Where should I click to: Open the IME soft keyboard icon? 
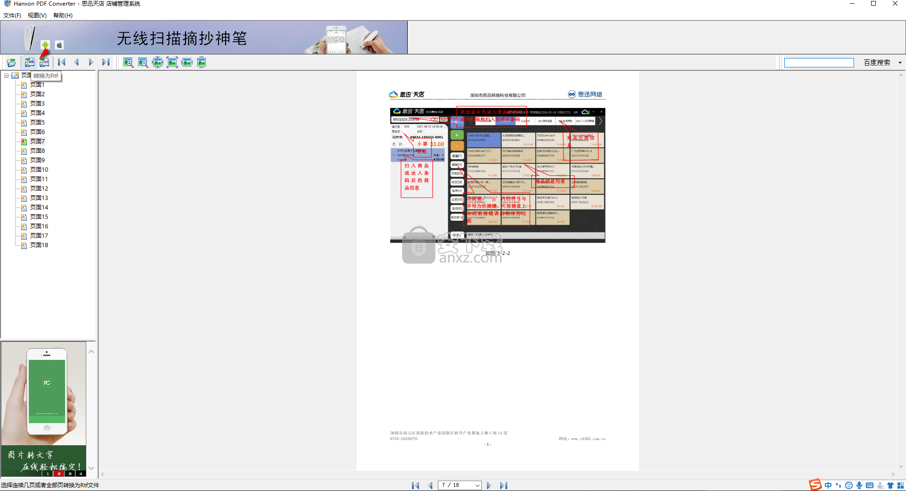(870, 485)
